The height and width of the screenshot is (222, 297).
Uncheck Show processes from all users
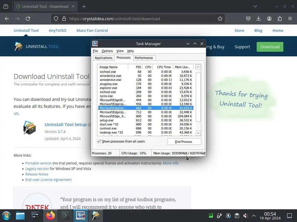pyautogui.click(x=99, y=141)
